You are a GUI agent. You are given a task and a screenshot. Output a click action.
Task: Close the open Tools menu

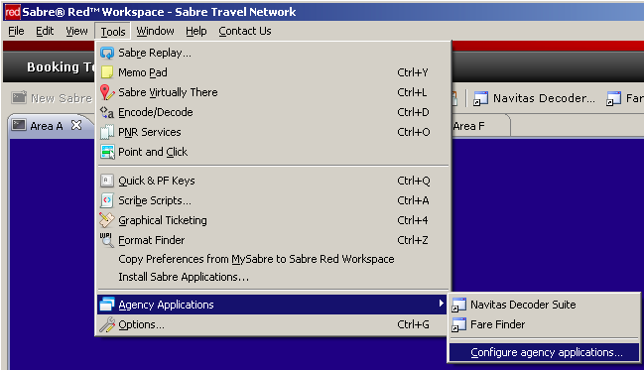[x=113, y=32]
